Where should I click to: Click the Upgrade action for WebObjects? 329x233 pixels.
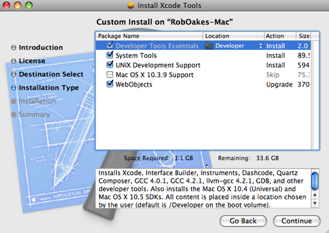pos(279,85)
